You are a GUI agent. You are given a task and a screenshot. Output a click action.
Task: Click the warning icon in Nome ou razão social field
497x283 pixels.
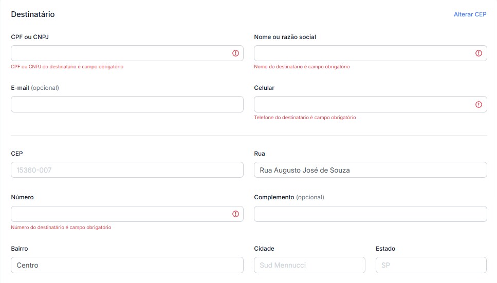tap(478, 53)
